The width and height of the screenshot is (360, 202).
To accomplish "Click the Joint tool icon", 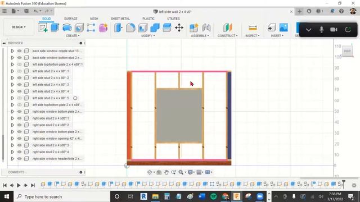I will tap(206, 27).
